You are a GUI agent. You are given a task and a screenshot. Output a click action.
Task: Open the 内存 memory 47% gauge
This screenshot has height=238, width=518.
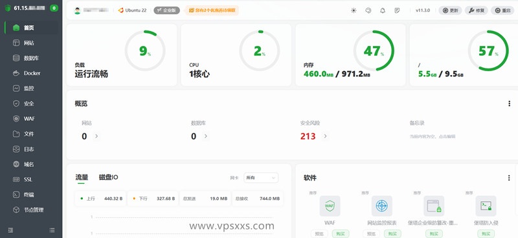point(374,51)
